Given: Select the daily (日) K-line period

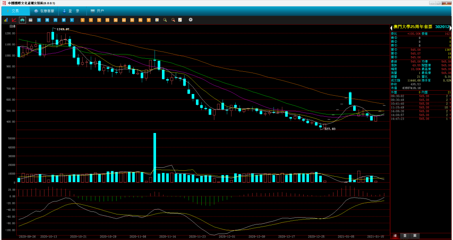Looking at the screenshot, I should coord(39,20).
